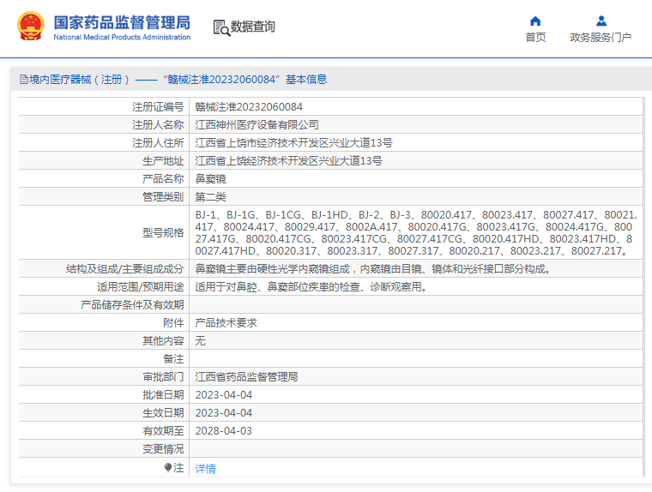The image size is (652, 492).
Task: Click the bulb icon beside 注
Action: 168,468
